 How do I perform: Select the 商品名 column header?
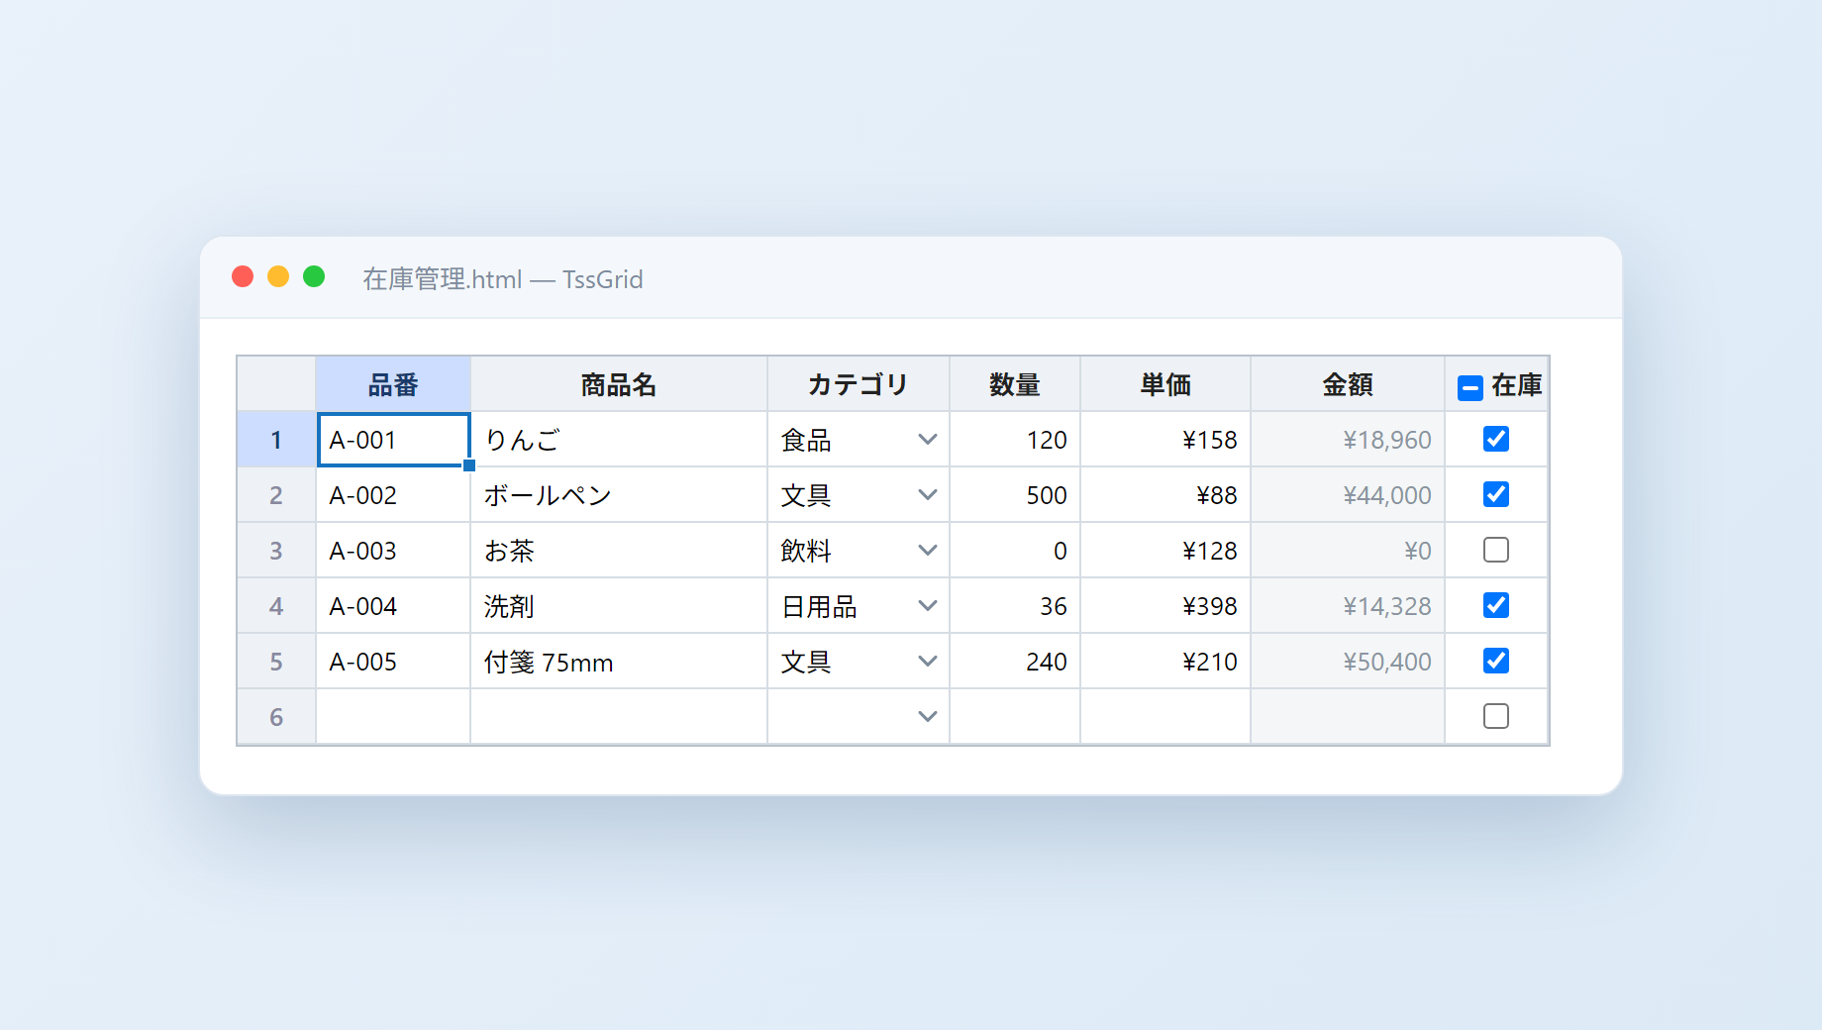tap(619, 384)
